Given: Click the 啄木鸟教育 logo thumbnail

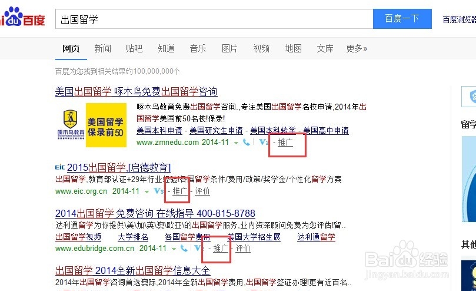Looking at the screenshot, I should [x=71, y=125].
